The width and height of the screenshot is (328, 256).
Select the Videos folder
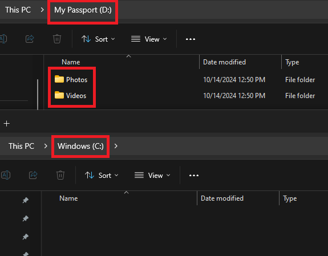(x=70, y=96)
